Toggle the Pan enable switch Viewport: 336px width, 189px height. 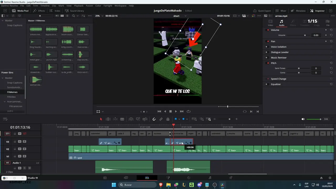[x=268, y=41]
